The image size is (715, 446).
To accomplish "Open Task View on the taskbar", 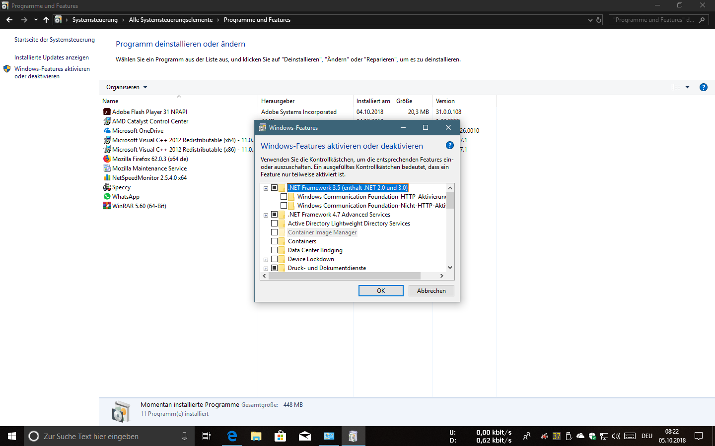I will (x=207, y=436).
